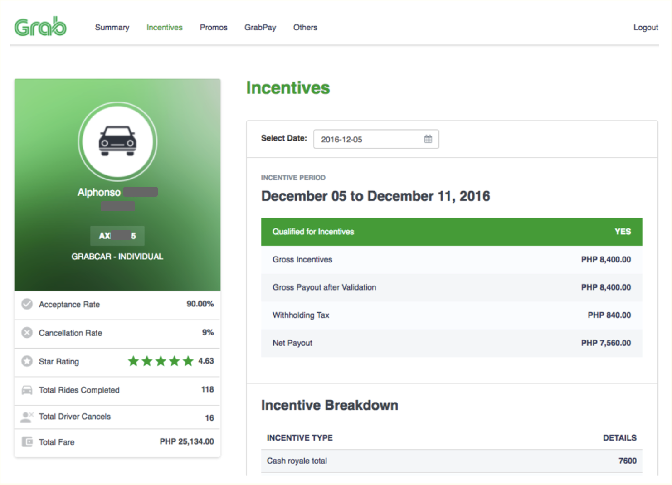Click the Incentives page heading

point(288,88)
